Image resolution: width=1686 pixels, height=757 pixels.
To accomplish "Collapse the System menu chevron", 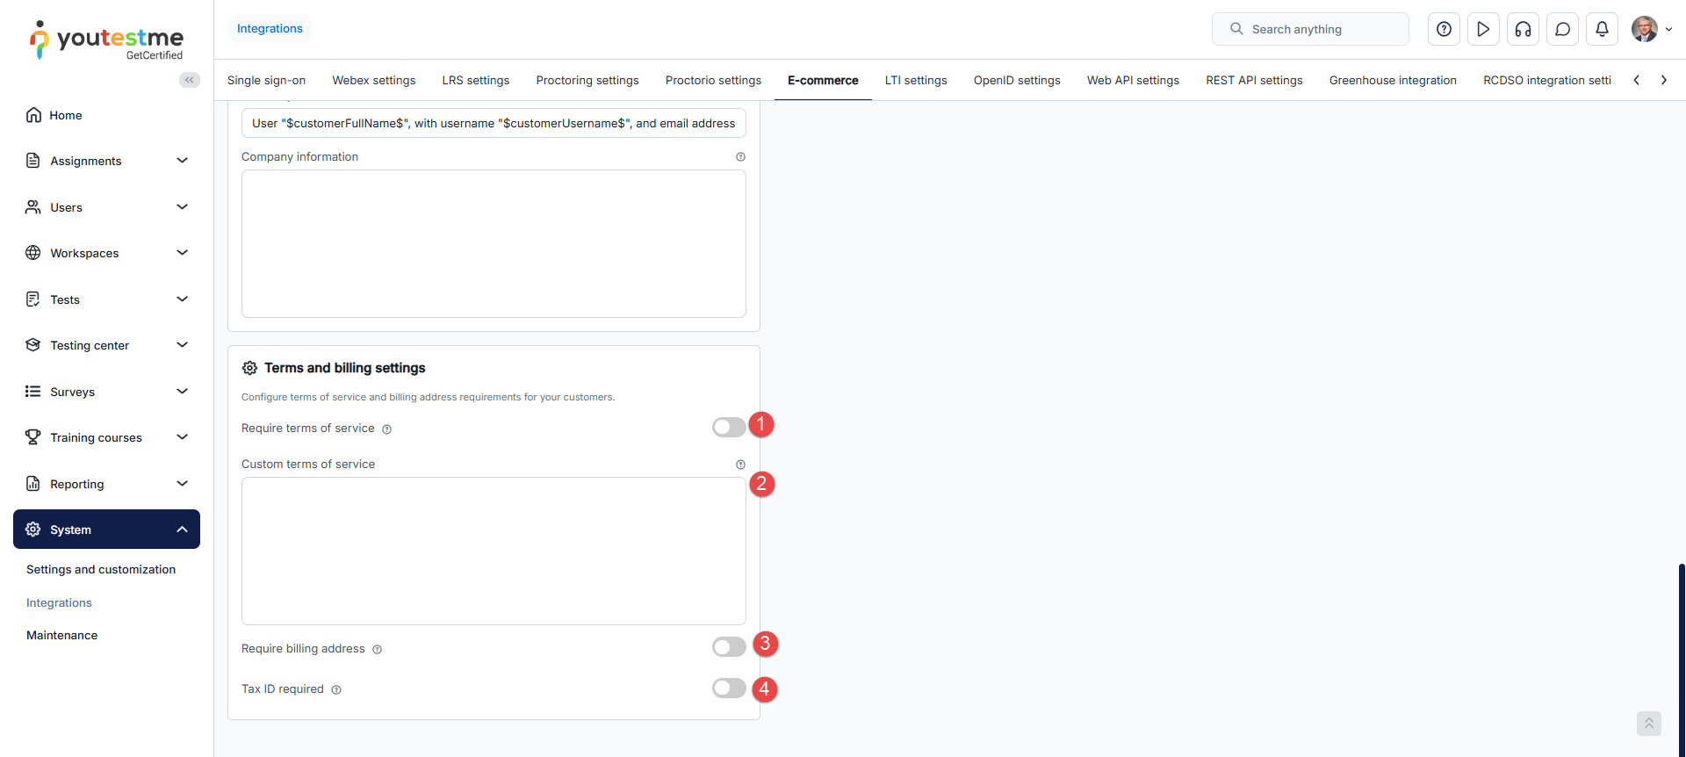I will [x=183, y=530].
